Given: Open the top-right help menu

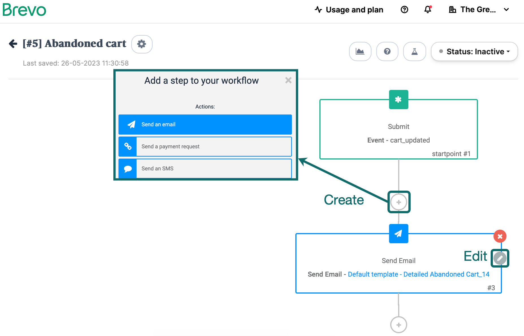Looking at the screenshot, I should pyautogui.click(x=404, y=10).
